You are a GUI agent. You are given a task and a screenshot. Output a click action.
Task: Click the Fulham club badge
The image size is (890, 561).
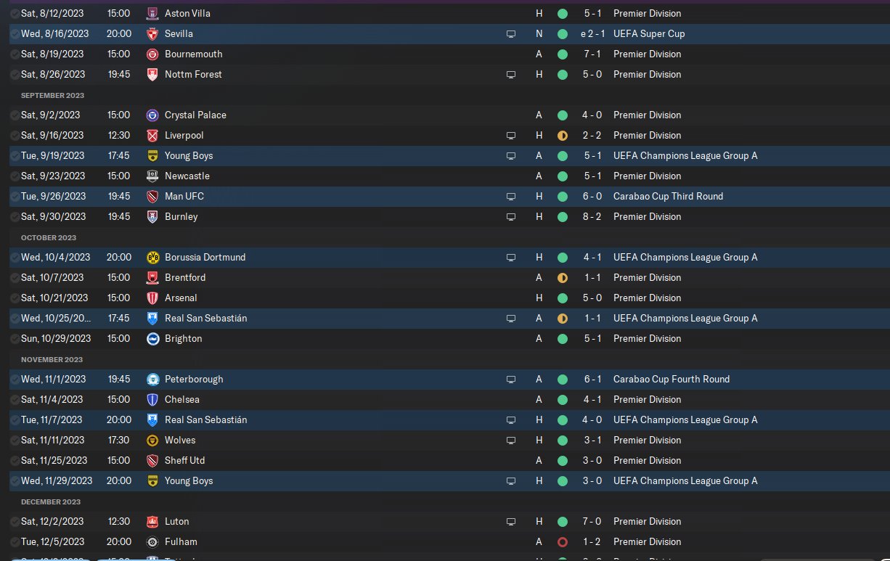pos(152,541)
